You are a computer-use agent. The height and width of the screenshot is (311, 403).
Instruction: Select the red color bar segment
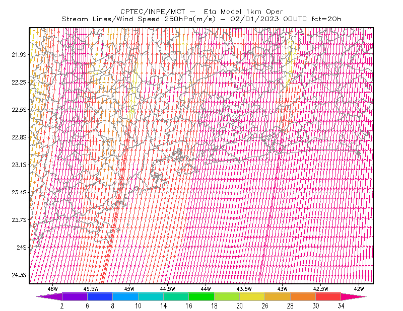[x=328, y=296]
